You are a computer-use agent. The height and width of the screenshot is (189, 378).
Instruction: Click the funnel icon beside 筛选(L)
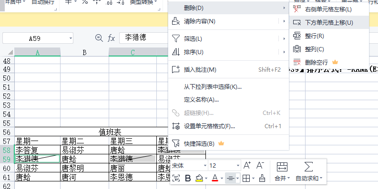(176, 38)
